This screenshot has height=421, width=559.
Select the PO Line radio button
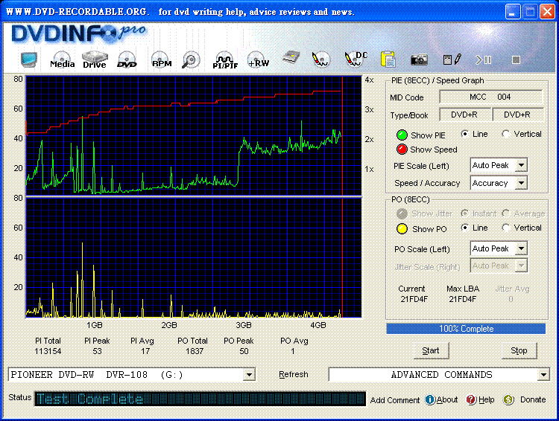[x=466, y=228]
